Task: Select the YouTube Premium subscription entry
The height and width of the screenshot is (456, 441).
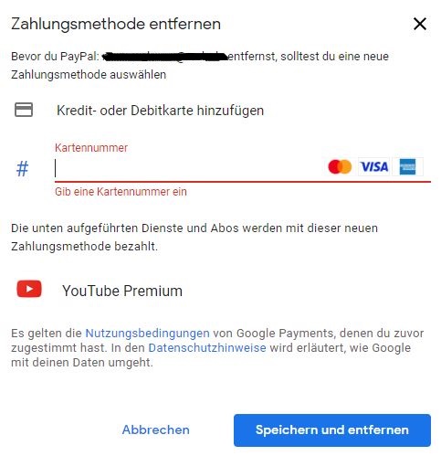Action: tap(122, 291)
